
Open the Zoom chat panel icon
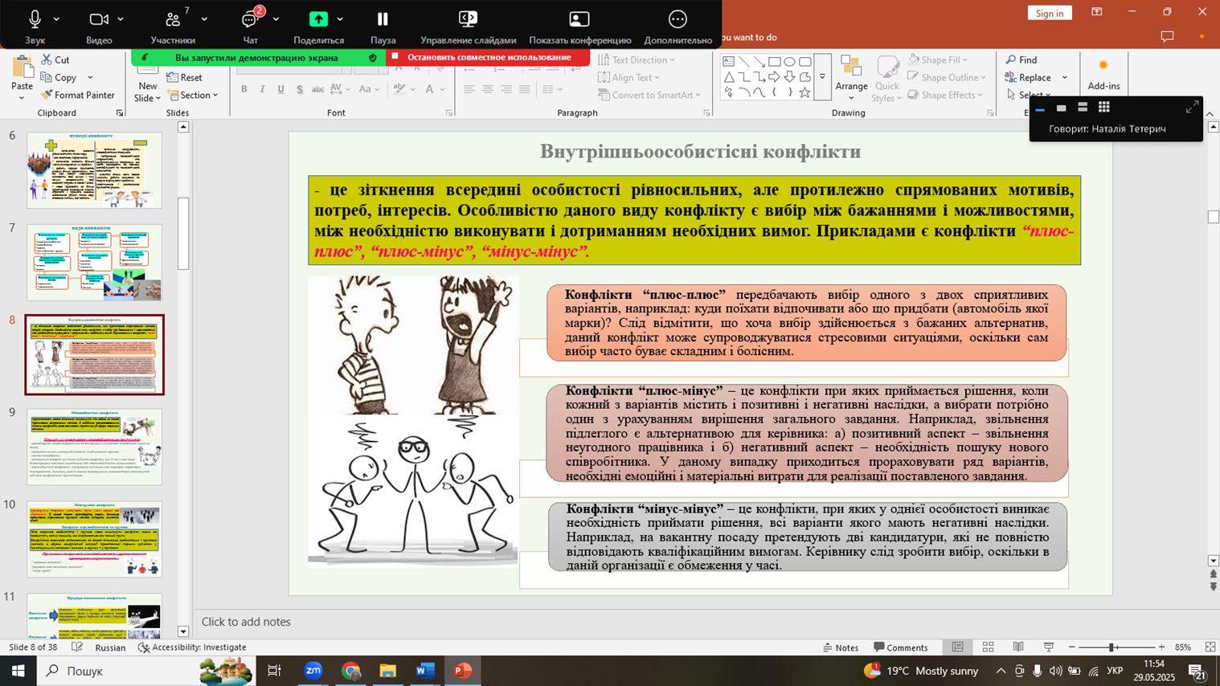250,25
